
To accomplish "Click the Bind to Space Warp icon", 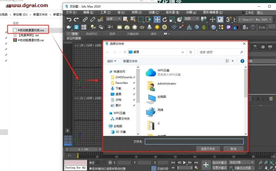I will 100,19.
